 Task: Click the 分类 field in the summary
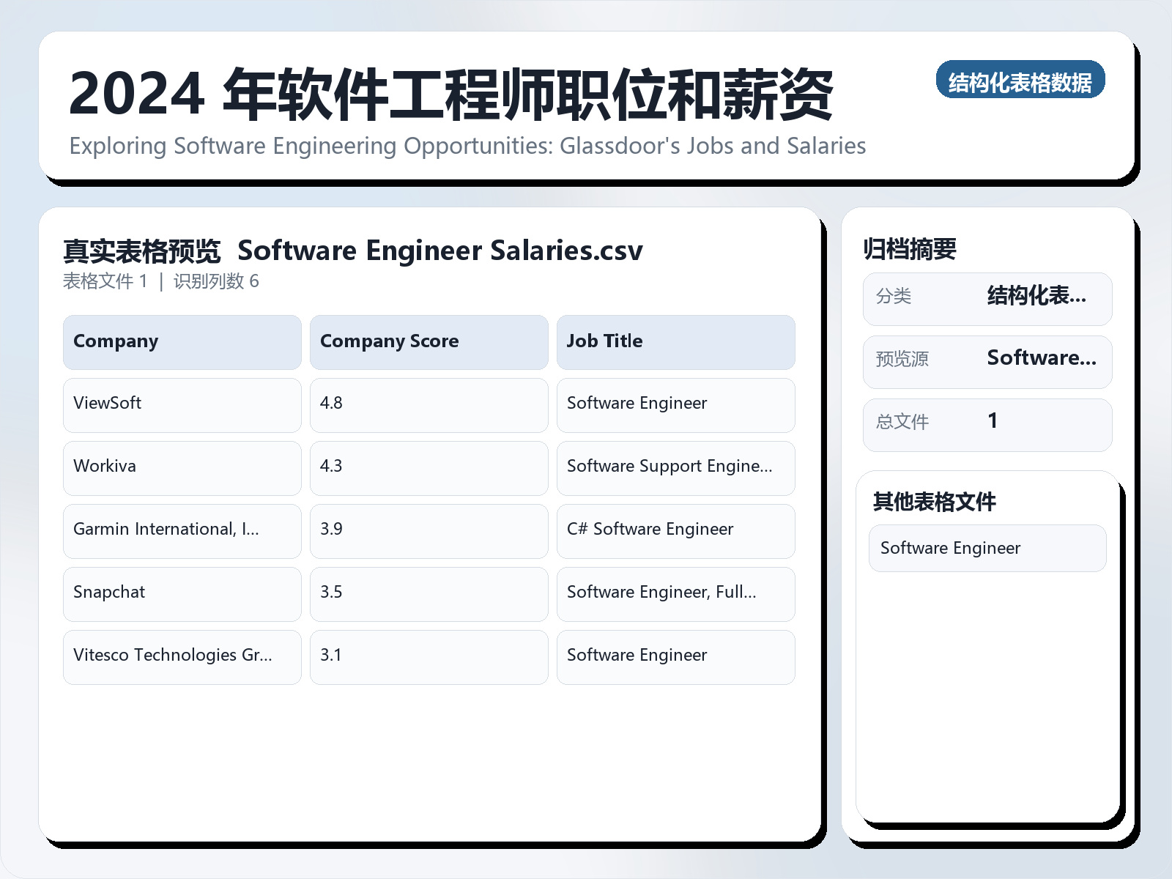[x=987, y=298]
